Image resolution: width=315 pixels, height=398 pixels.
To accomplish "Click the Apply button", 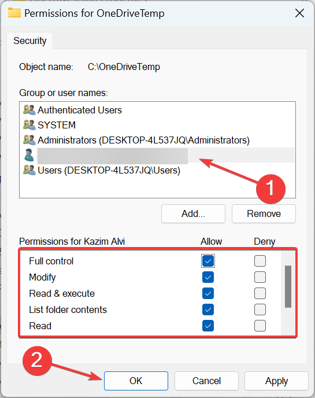I will coord(276,381).
